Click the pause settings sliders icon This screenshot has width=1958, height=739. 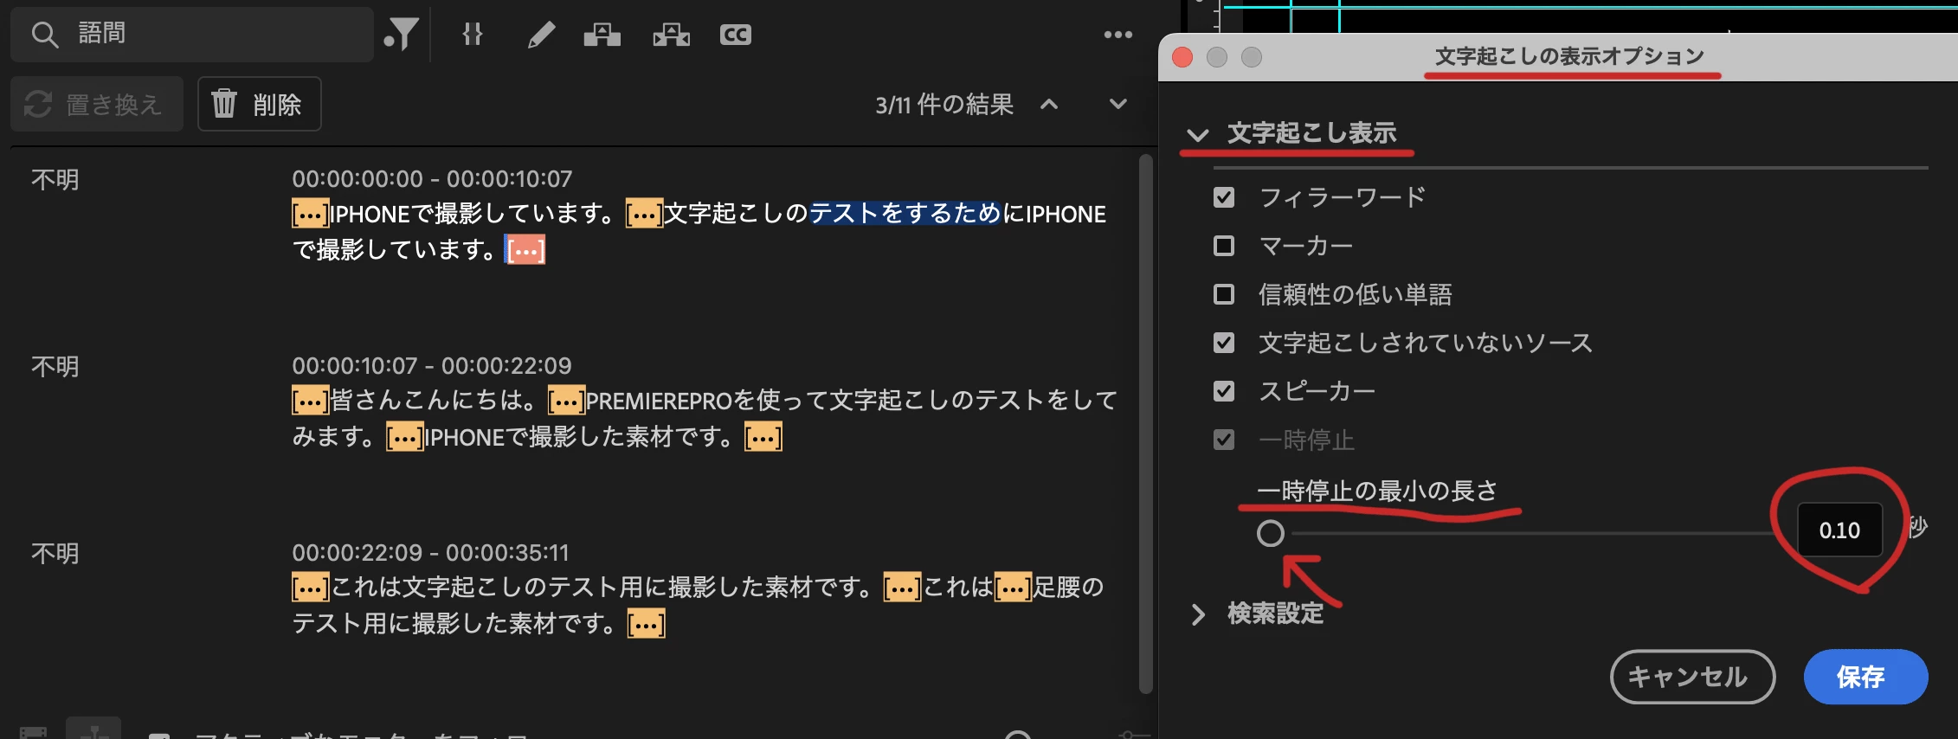click(x=472, y=35)
